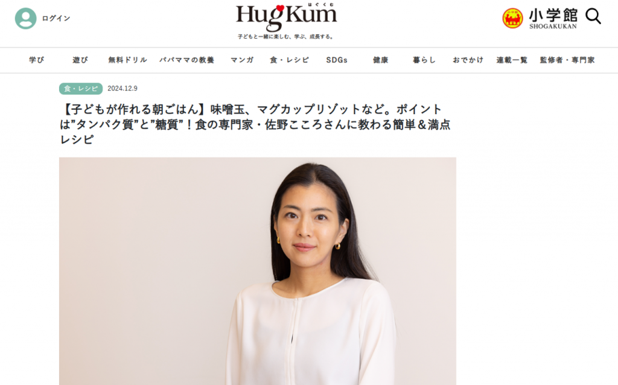Open 食・レシピ navigation item

pyautogui.click(x=289, y=60)
